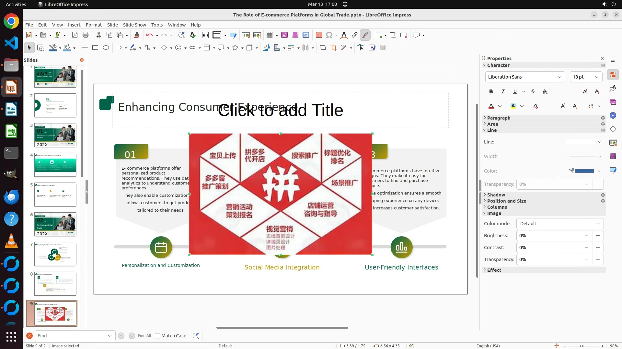622x349 pixels.
Task: Select slide 7 thumbnail
Action: (55, 254)
